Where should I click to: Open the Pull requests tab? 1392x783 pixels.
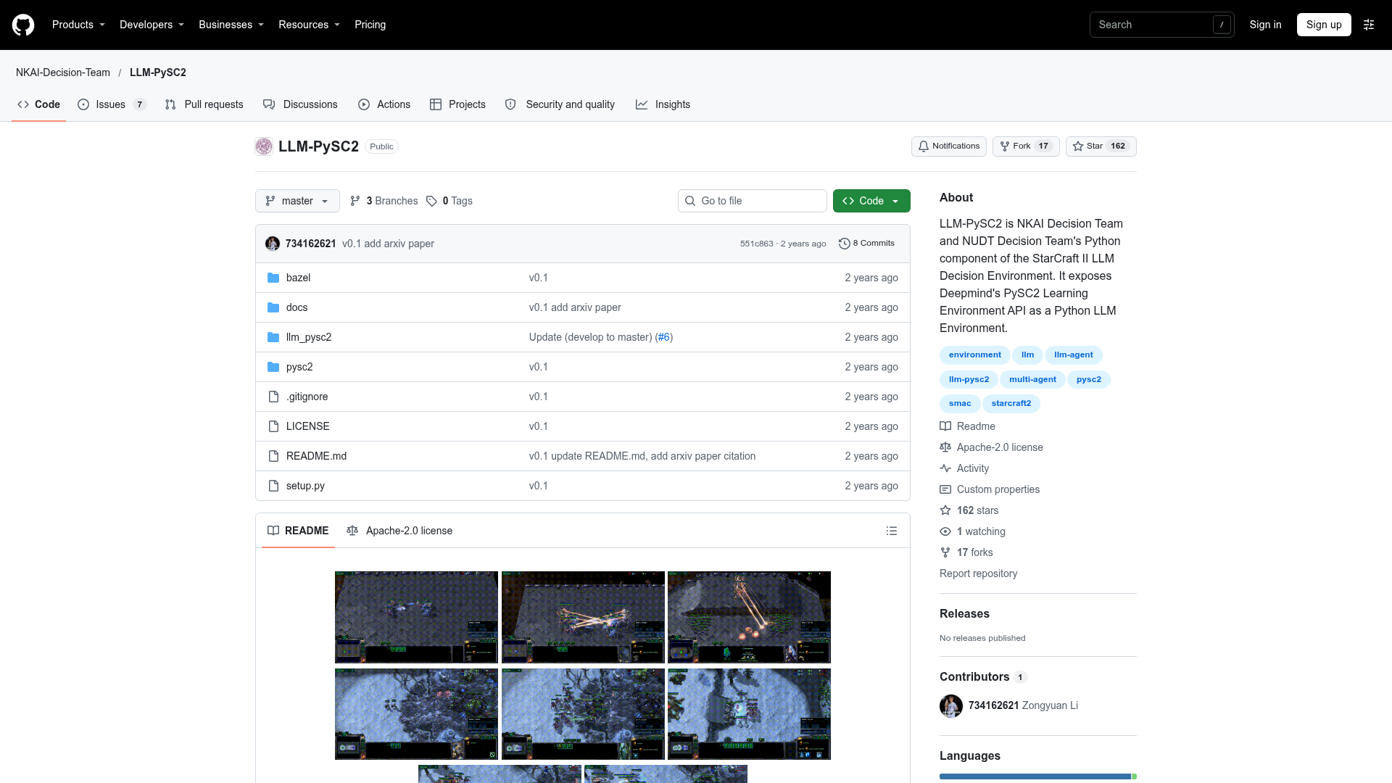(x=204, y=104)
